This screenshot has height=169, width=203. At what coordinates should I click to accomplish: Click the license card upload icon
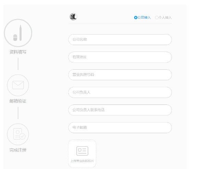point(82,151)
